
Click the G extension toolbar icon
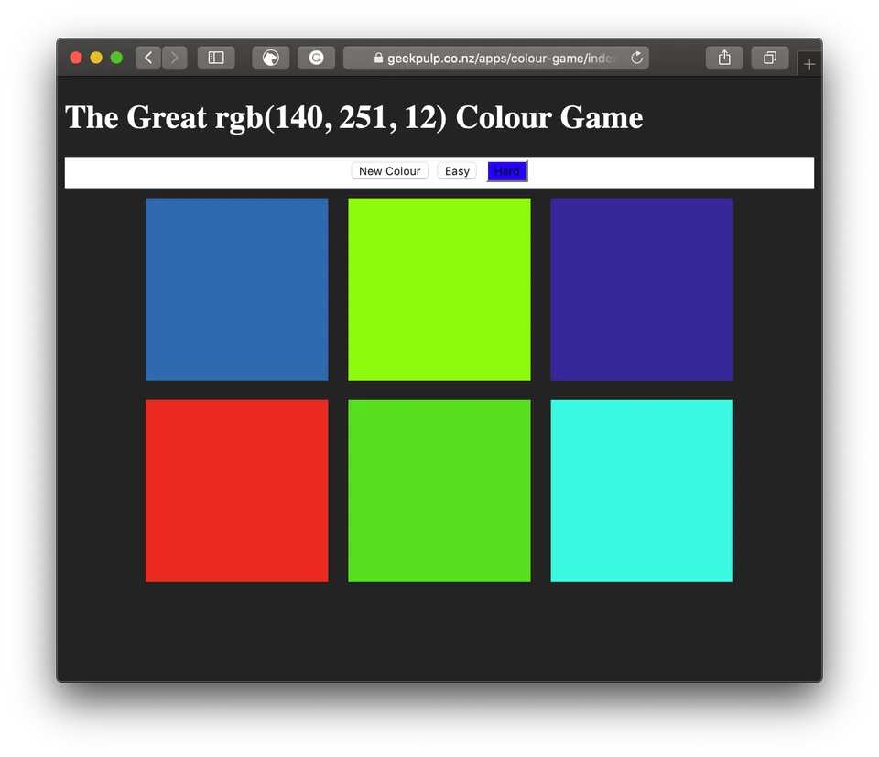316,57
